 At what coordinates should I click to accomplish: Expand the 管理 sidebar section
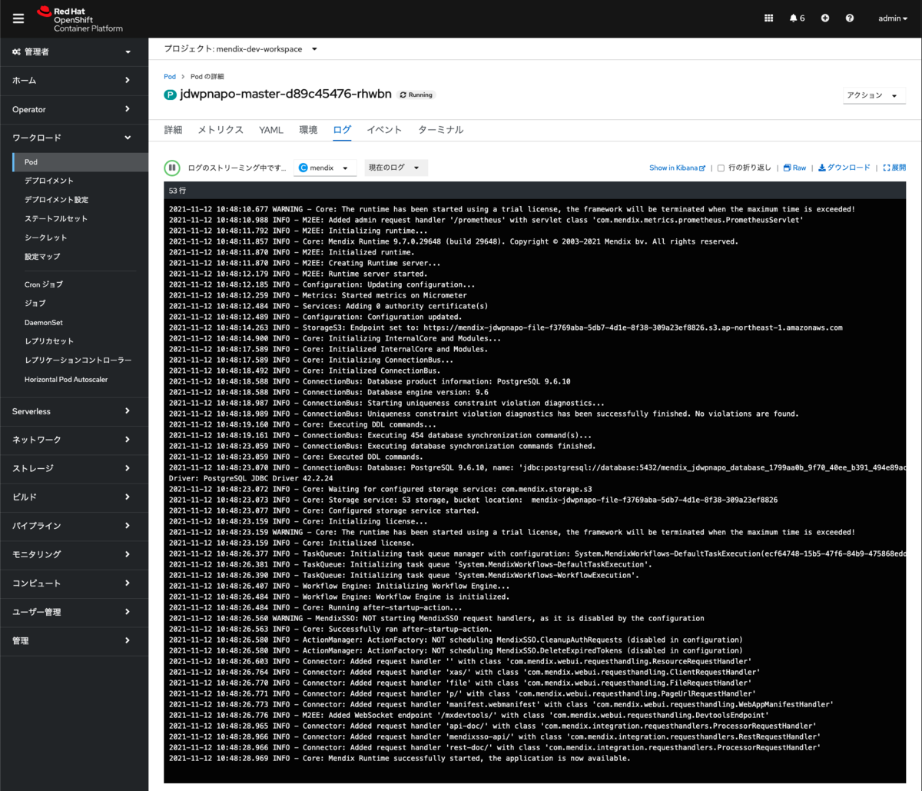coord(74,640)
